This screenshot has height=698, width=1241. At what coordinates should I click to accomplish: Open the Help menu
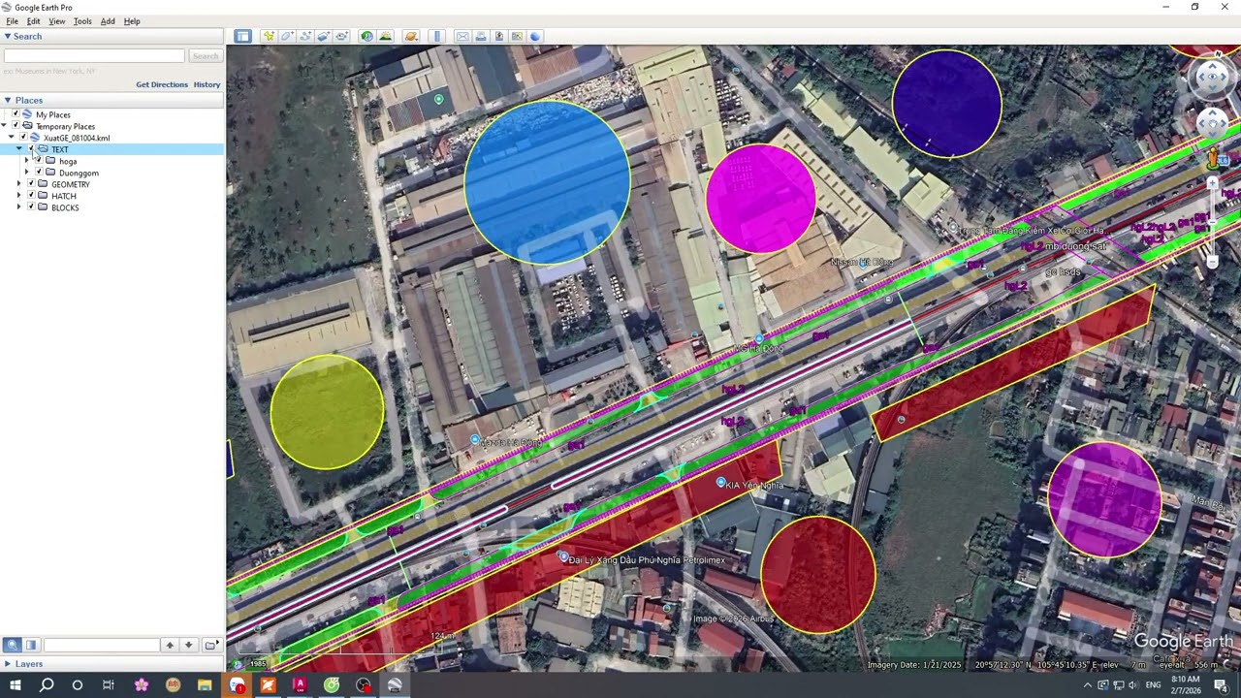132,21
